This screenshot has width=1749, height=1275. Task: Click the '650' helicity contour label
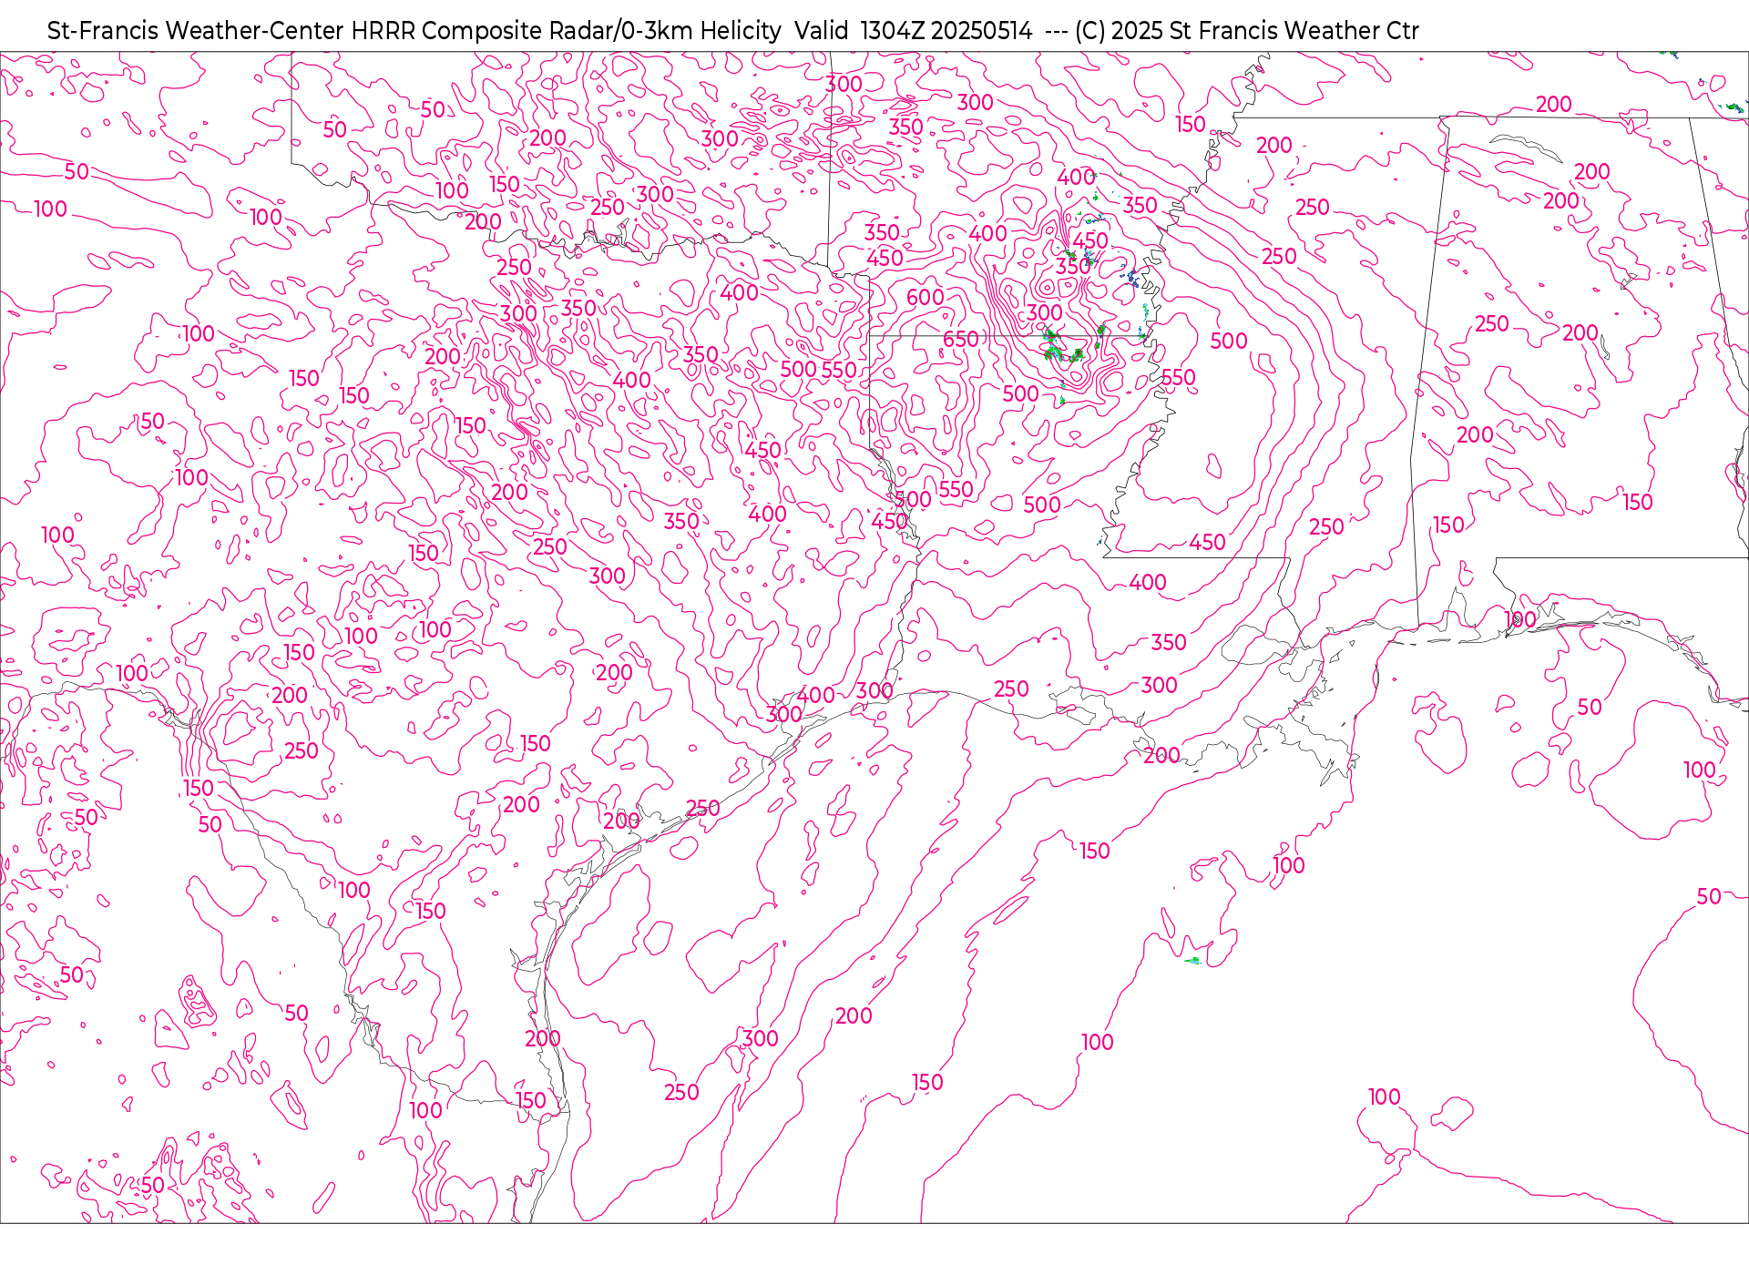click(961, 340)
